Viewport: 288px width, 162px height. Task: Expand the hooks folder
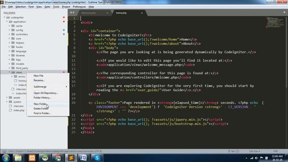(9, 47)
